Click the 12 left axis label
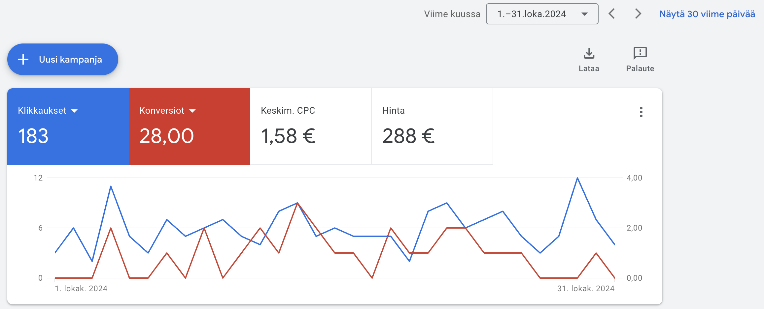 38,178
